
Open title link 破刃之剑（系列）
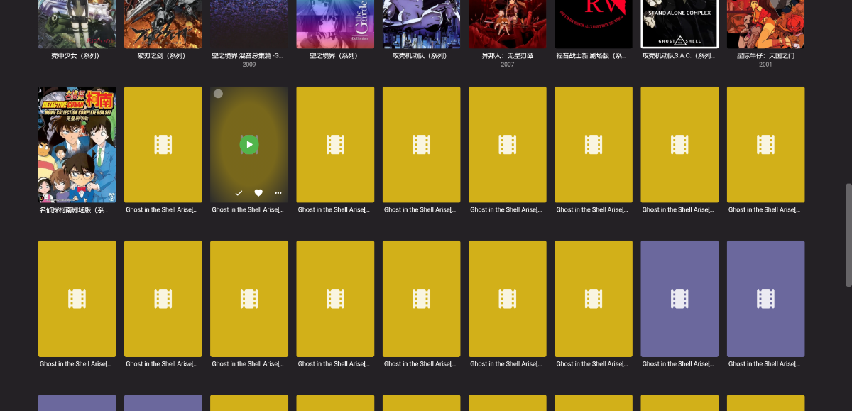[163, 55]
